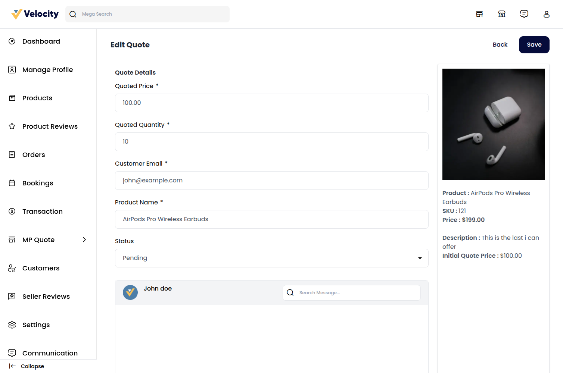This screenshot has height=373, width=563.
Task: Open the marketplace shop icon in header
Action: [502, 14]
